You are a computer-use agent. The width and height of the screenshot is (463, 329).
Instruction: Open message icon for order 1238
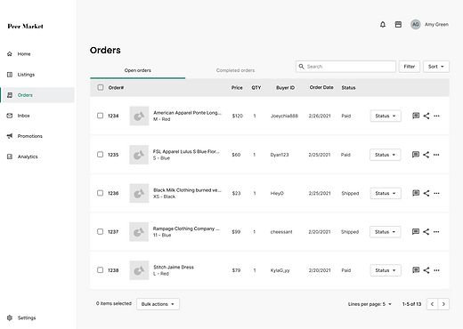[x=416, y=270]
